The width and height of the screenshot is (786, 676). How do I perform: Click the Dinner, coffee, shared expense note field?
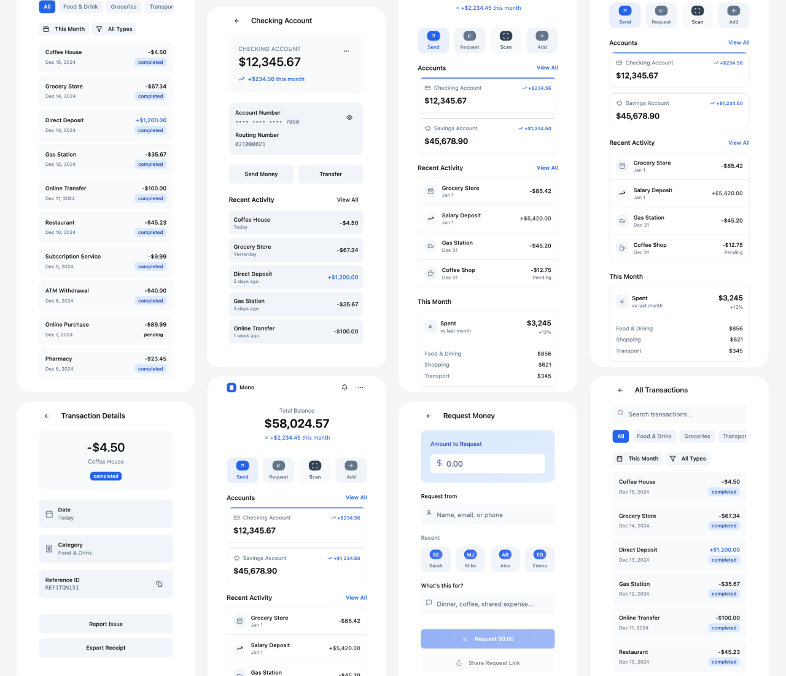pos(488,604)
